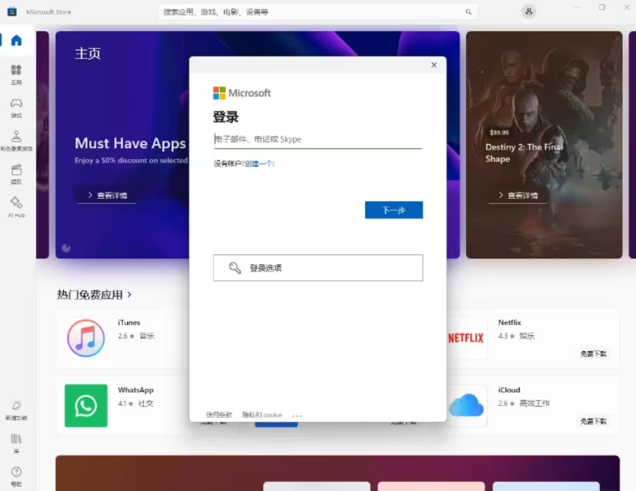This screenshot has width=636, height=491.
Task: Open sign-in options button
Action: (x=317, y=268)
